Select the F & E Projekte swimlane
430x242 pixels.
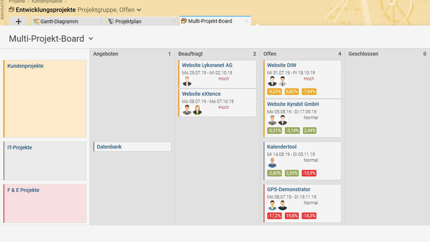[45, 203]
